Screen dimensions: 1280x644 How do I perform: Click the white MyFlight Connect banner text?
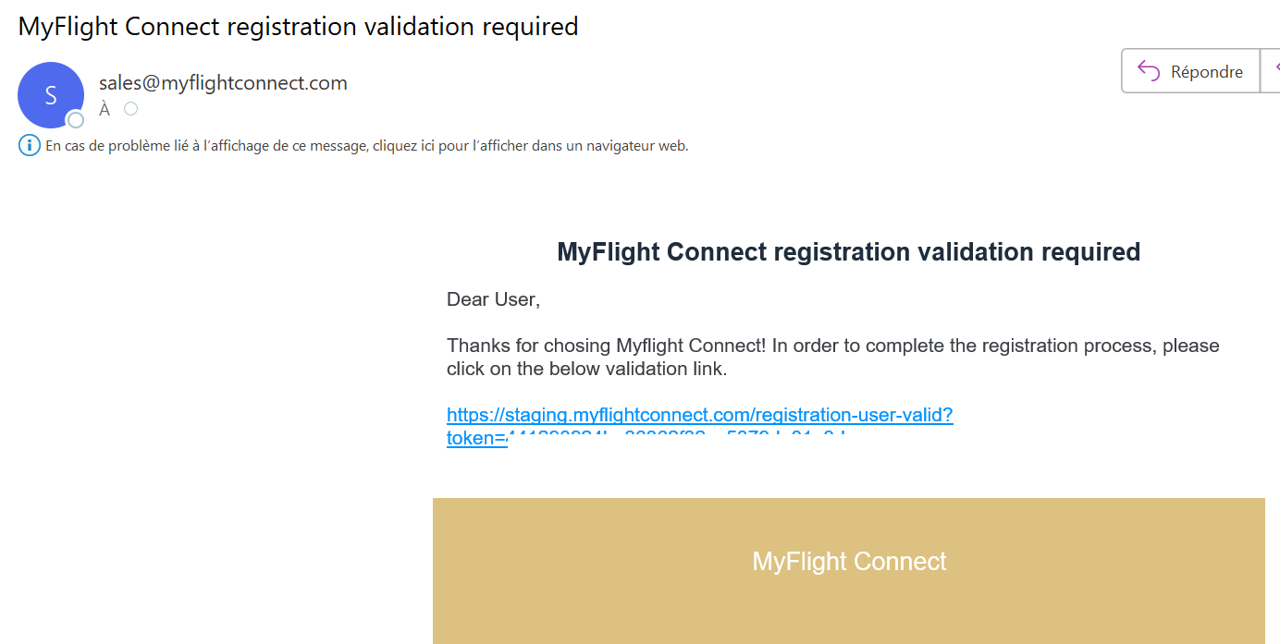(x=849, y=561)
